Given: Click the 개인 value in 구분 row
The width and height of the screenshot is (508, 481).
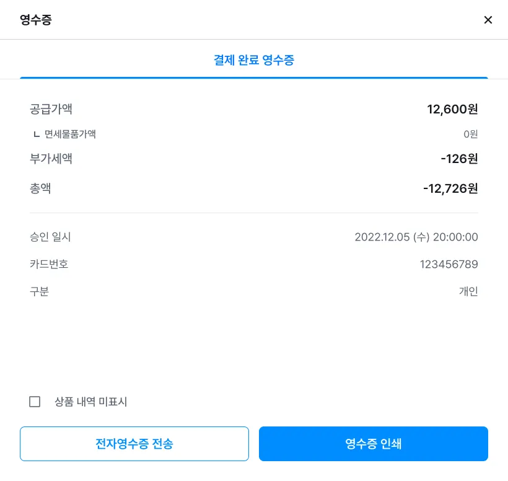Looking at the screenshot, I should pos(468,291).
